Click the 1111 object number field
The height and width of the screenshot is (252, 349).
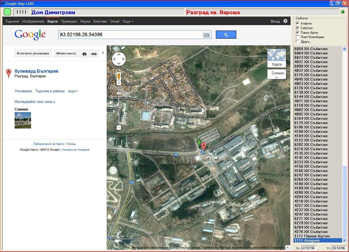coord(21,12)
